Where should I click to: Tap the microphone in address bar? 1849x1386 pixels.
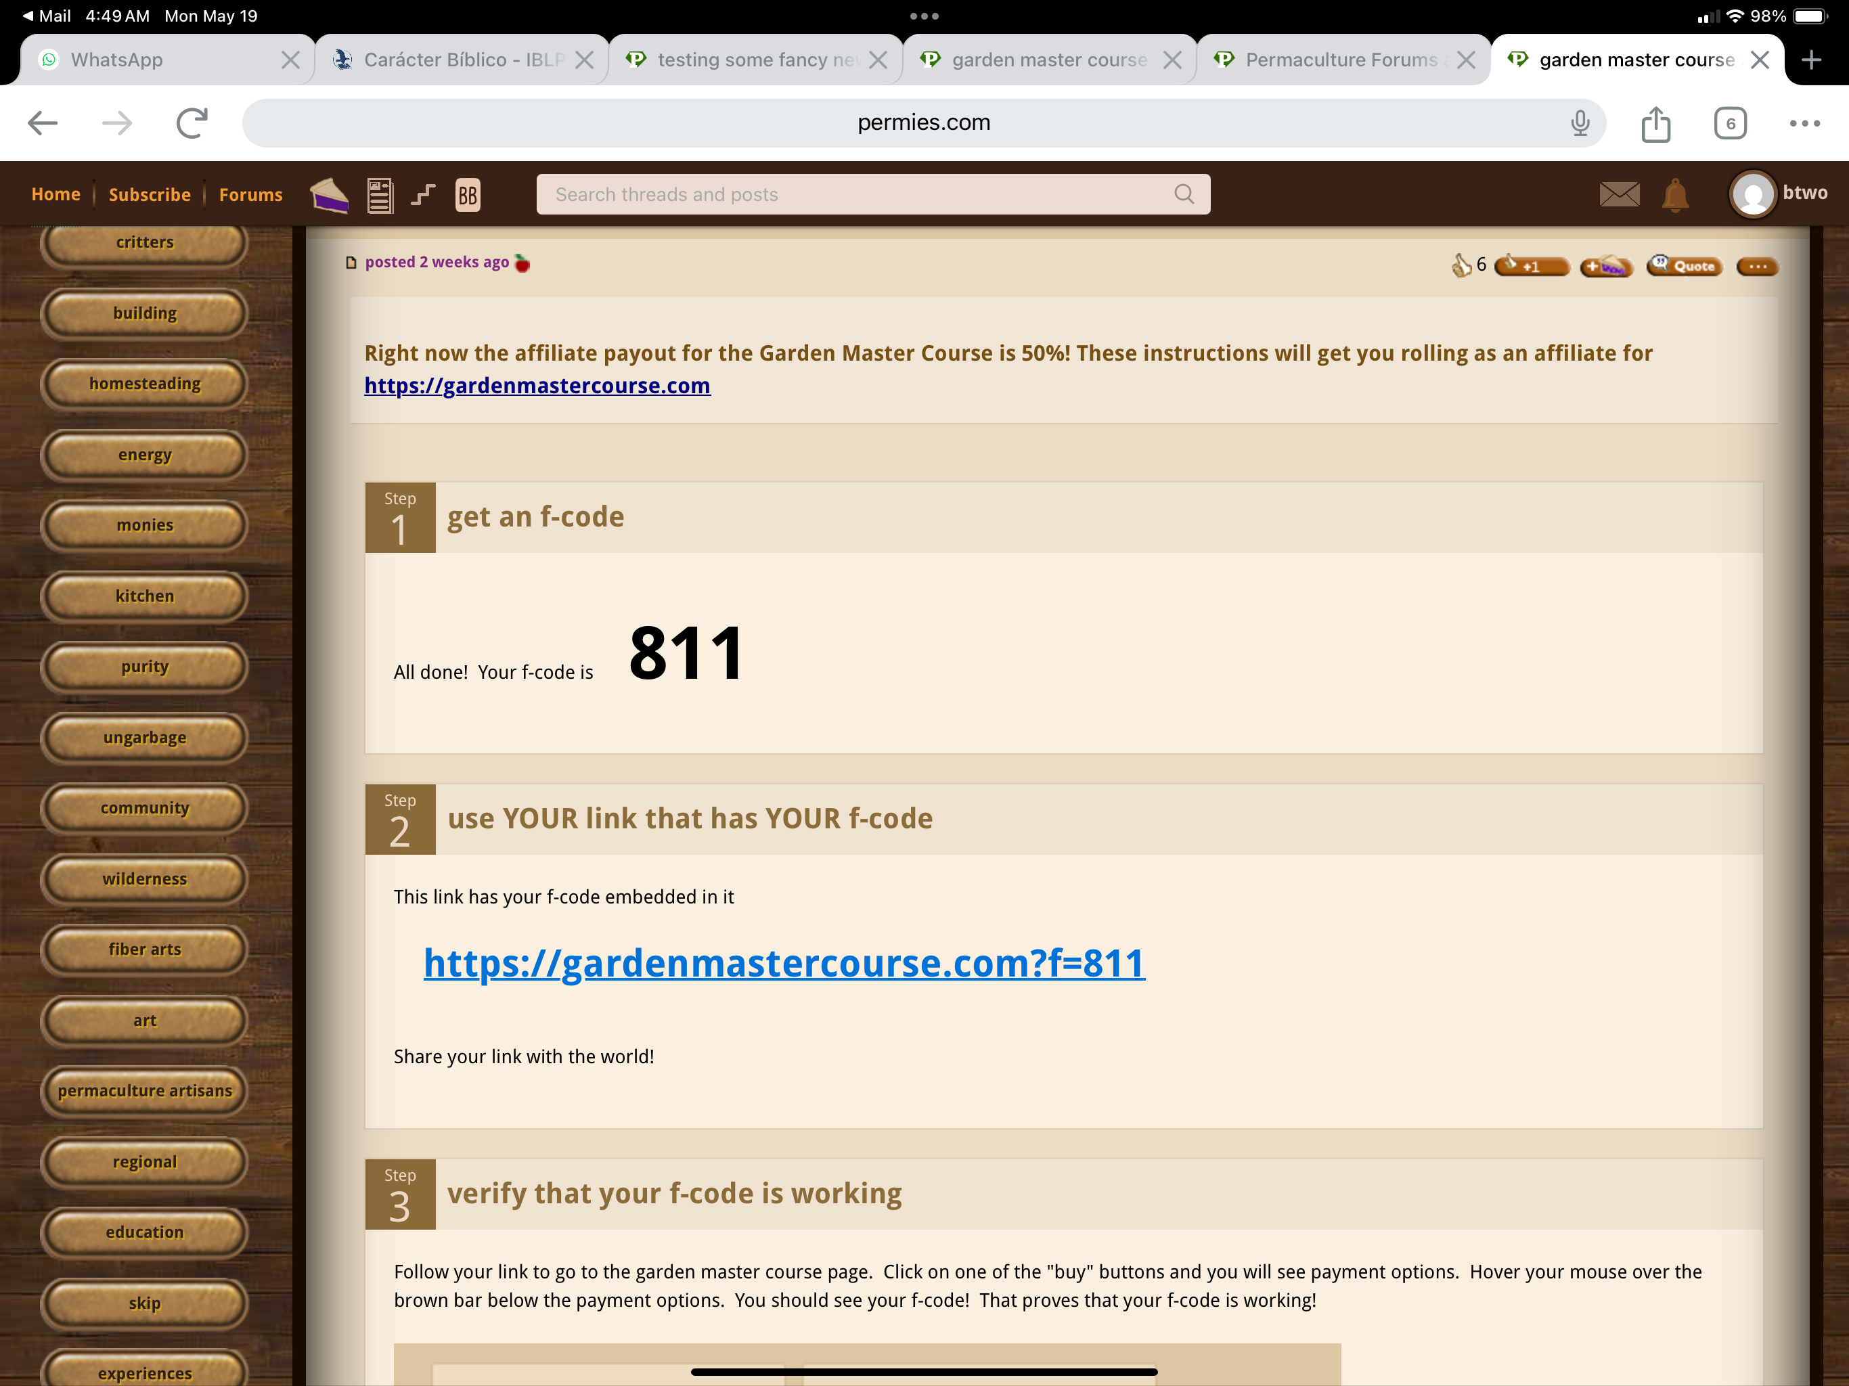pos(1579,124)
